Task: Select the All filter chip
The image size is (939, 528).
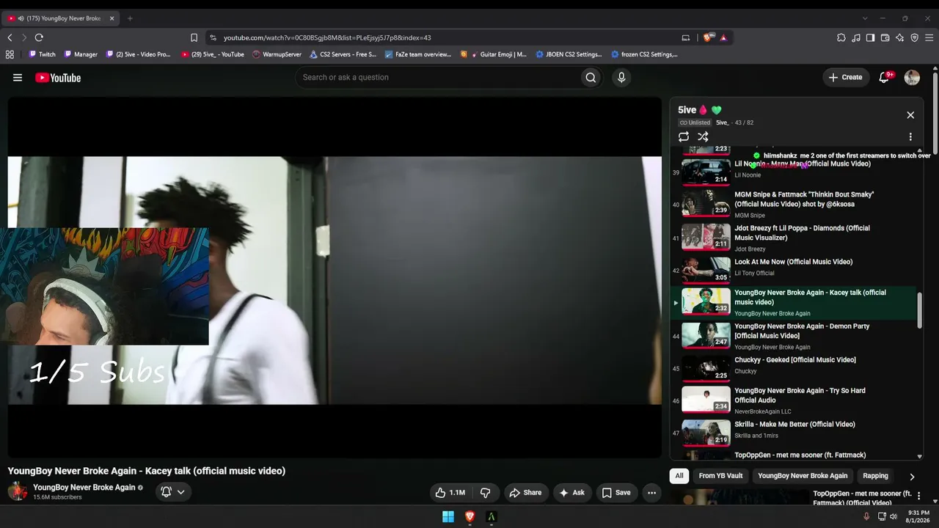Action: point(679,476)
